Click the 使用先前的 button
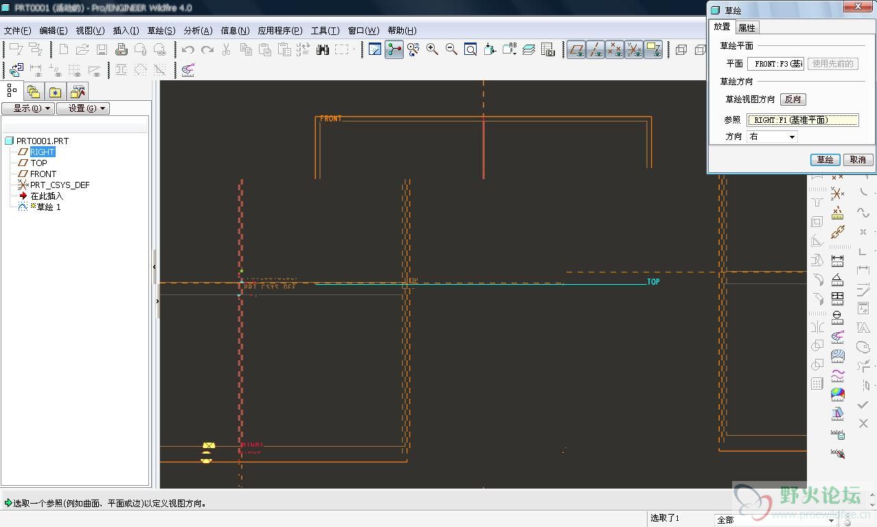 point(832,64)
